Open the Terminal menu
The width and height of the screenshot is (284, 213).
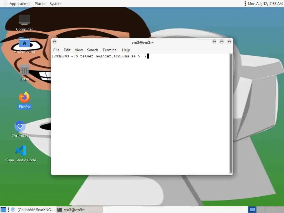tap(110, 50)
